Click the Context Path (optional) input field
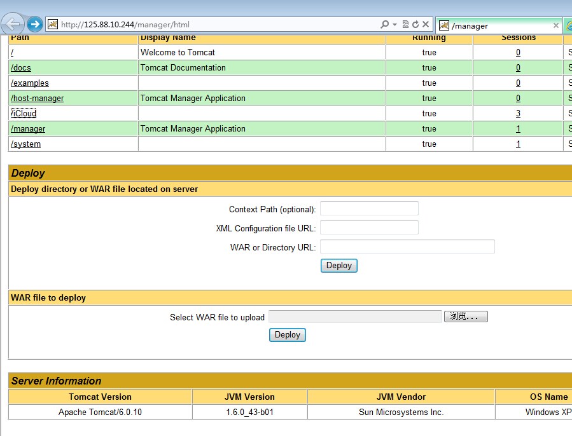This screenshot has height=436, width=572. [x=369, y=208]
